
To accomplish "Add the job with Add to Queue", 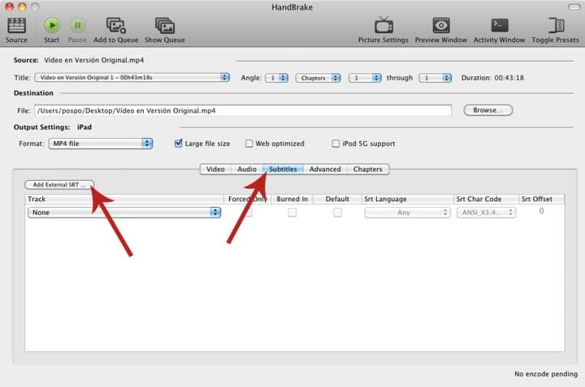I will coord(116,26).
